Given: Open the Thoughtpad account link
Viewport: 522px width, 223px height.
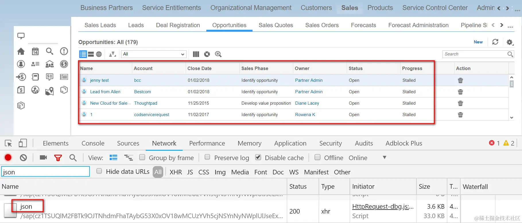Looking at the screenshot, I should [145, 103].
